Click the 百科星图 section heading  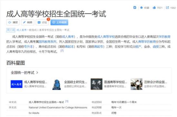click(x=15, y=63)
